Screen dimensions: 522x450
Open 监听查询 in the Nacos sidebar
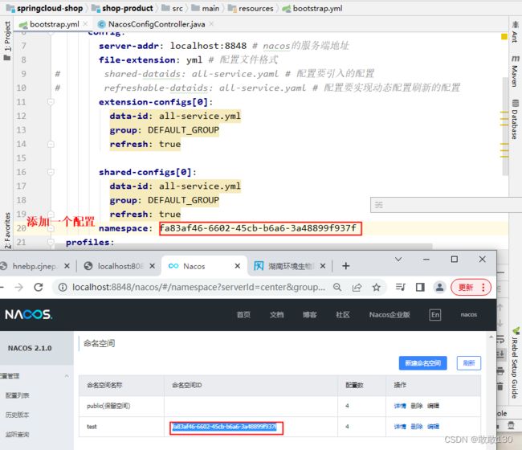[x=18, y=435]
